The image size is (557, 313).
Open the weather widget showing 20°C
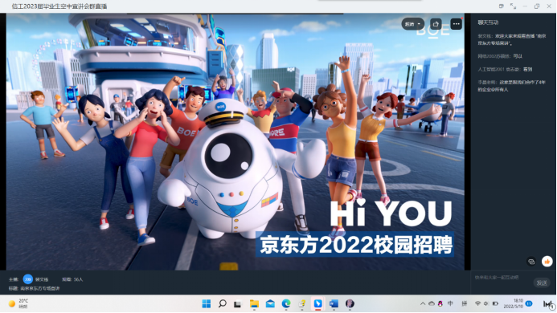[18, 303]
